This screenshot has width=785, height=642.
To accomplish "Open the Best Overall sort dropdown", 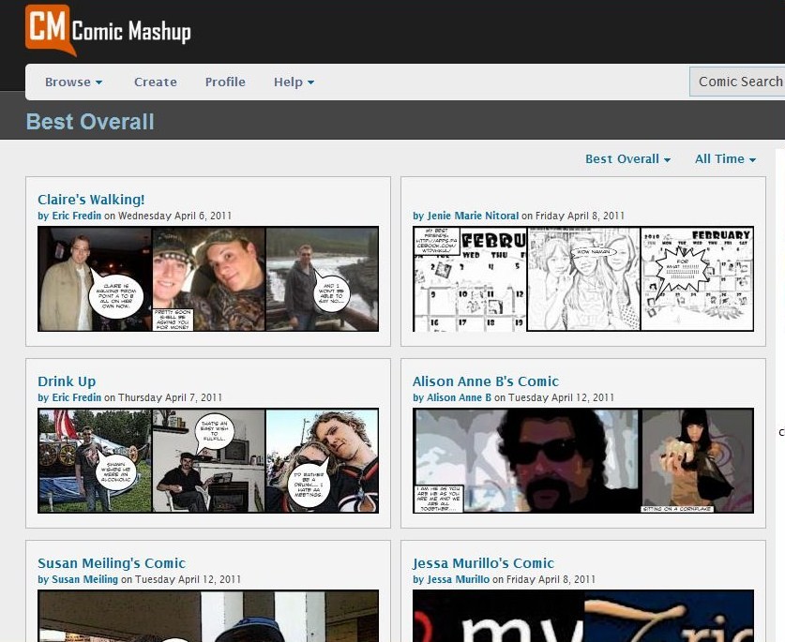I will tap(627, 159).
